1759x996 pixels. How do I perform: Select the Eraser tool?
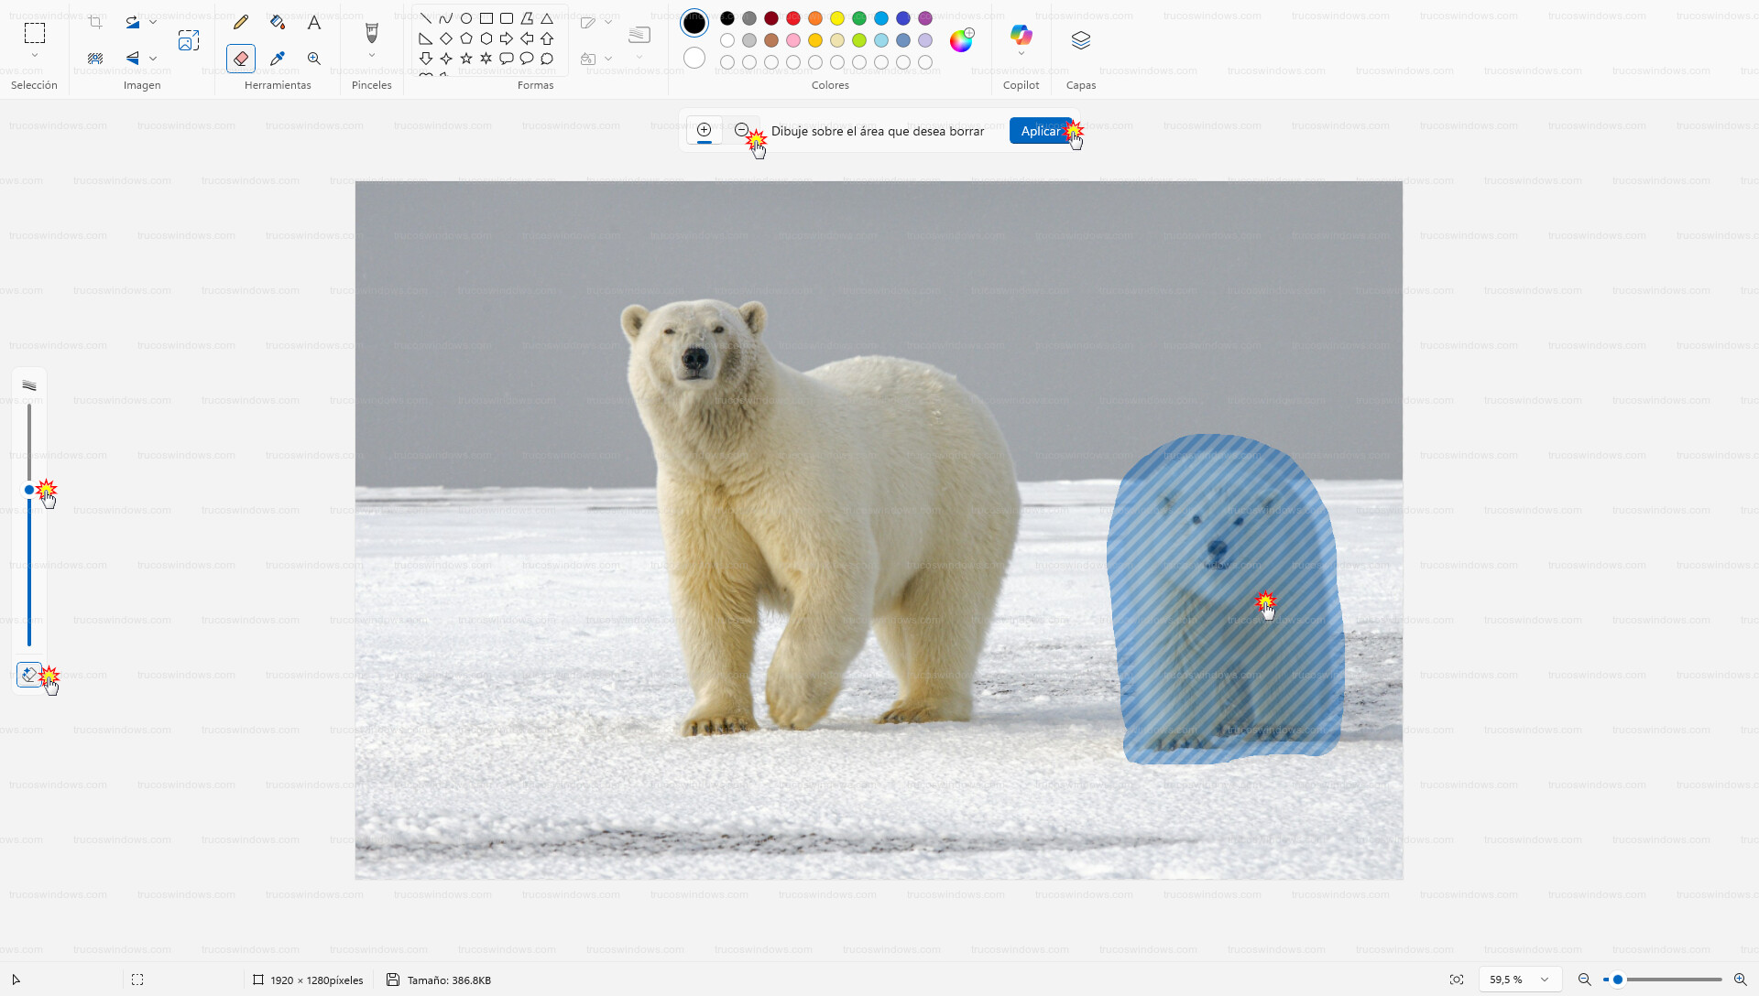(x=241, y=59)
